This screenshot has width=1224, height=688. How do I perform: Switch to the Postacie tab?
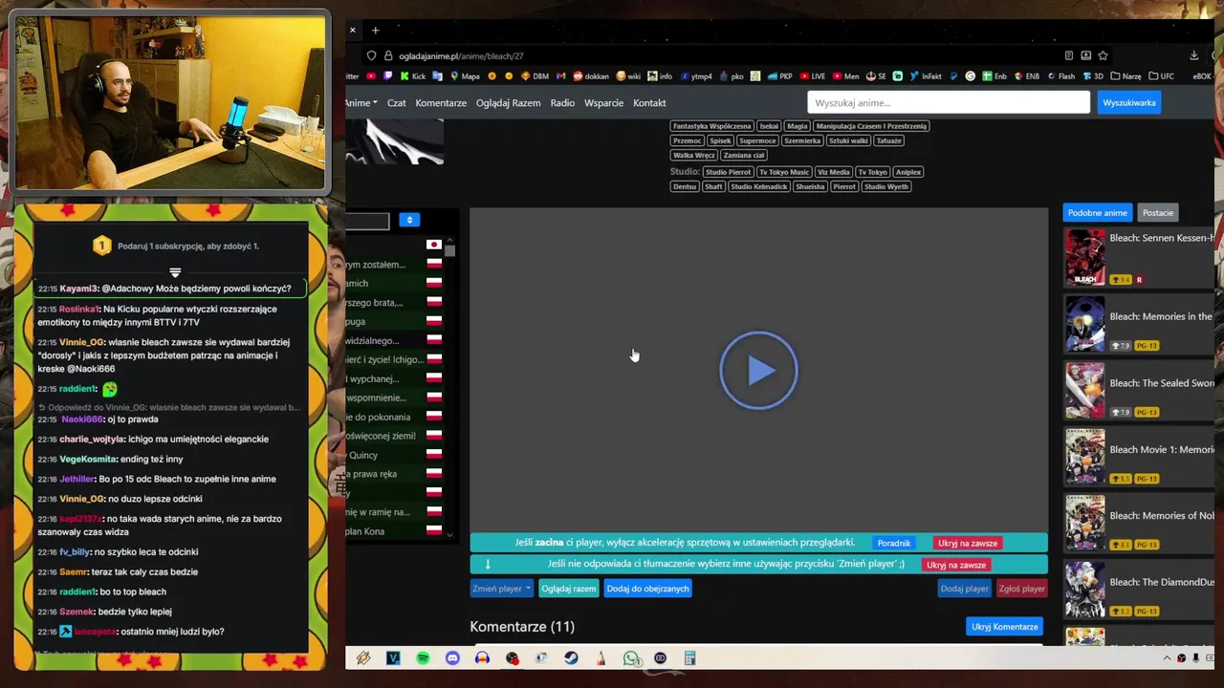pos(1158,212)
